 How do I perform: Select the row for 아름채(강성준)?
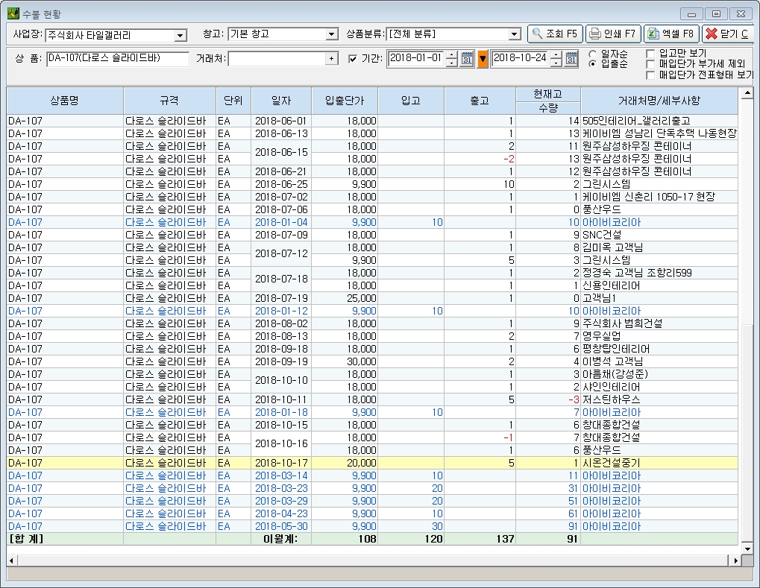[x=372, y=374]
